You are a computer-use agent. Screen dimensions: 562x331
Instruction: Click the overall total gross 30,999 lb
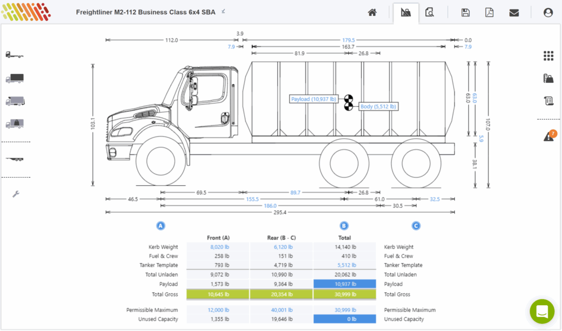coord(345,294)
